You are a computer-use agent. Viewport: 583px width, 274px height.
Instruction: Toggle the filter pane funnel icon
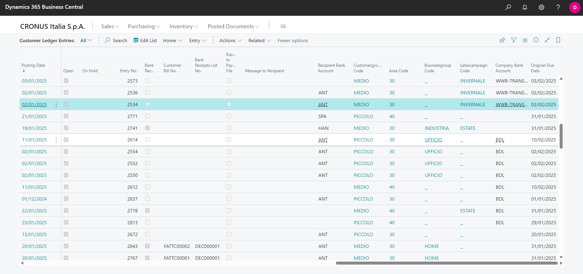click(x=514, y=40)
